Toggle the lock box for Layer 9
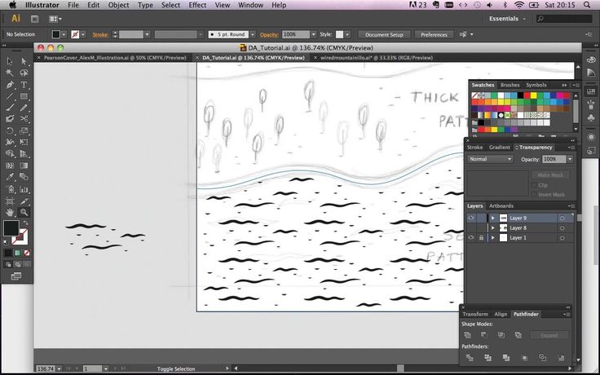This screenshot has width=600, height=375. pos(481,218)
